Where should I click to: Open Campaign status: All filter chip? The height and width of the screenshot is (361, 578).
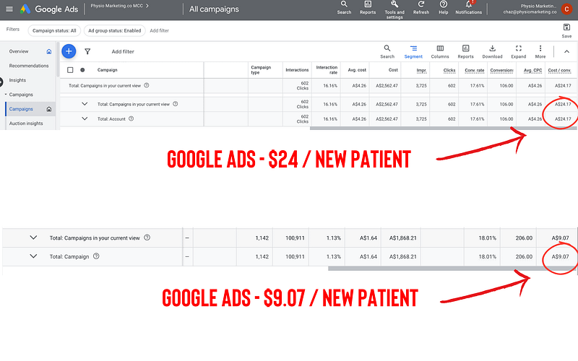tap(54, 30)
